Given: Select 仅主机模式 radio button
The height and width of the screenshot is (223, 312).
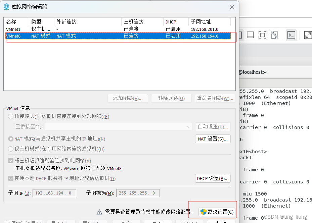Looking at the screenshot, I should pyautogui.click(x=10, y=149).
